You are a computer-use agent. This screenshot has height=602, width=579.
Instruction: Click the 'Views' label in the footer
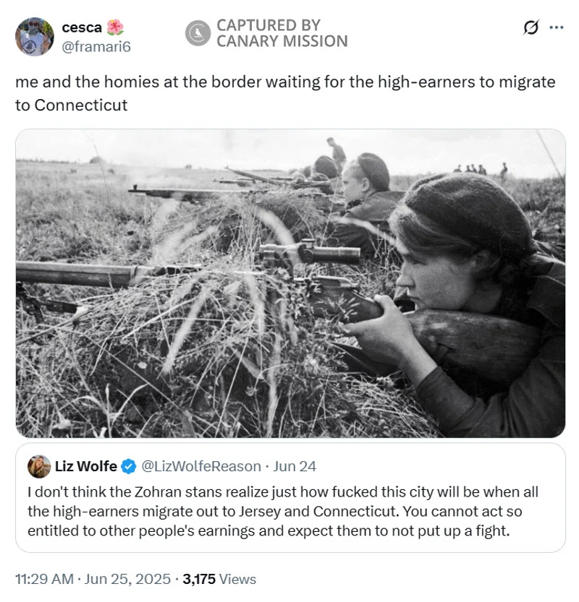coord(237,579)
